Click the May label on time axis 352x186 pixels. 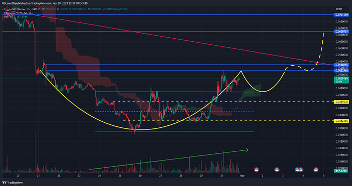point(242,176)
